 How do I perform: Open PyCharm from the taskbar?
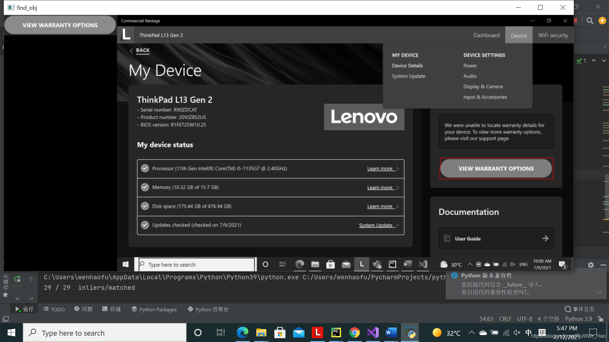coord(336,332)
